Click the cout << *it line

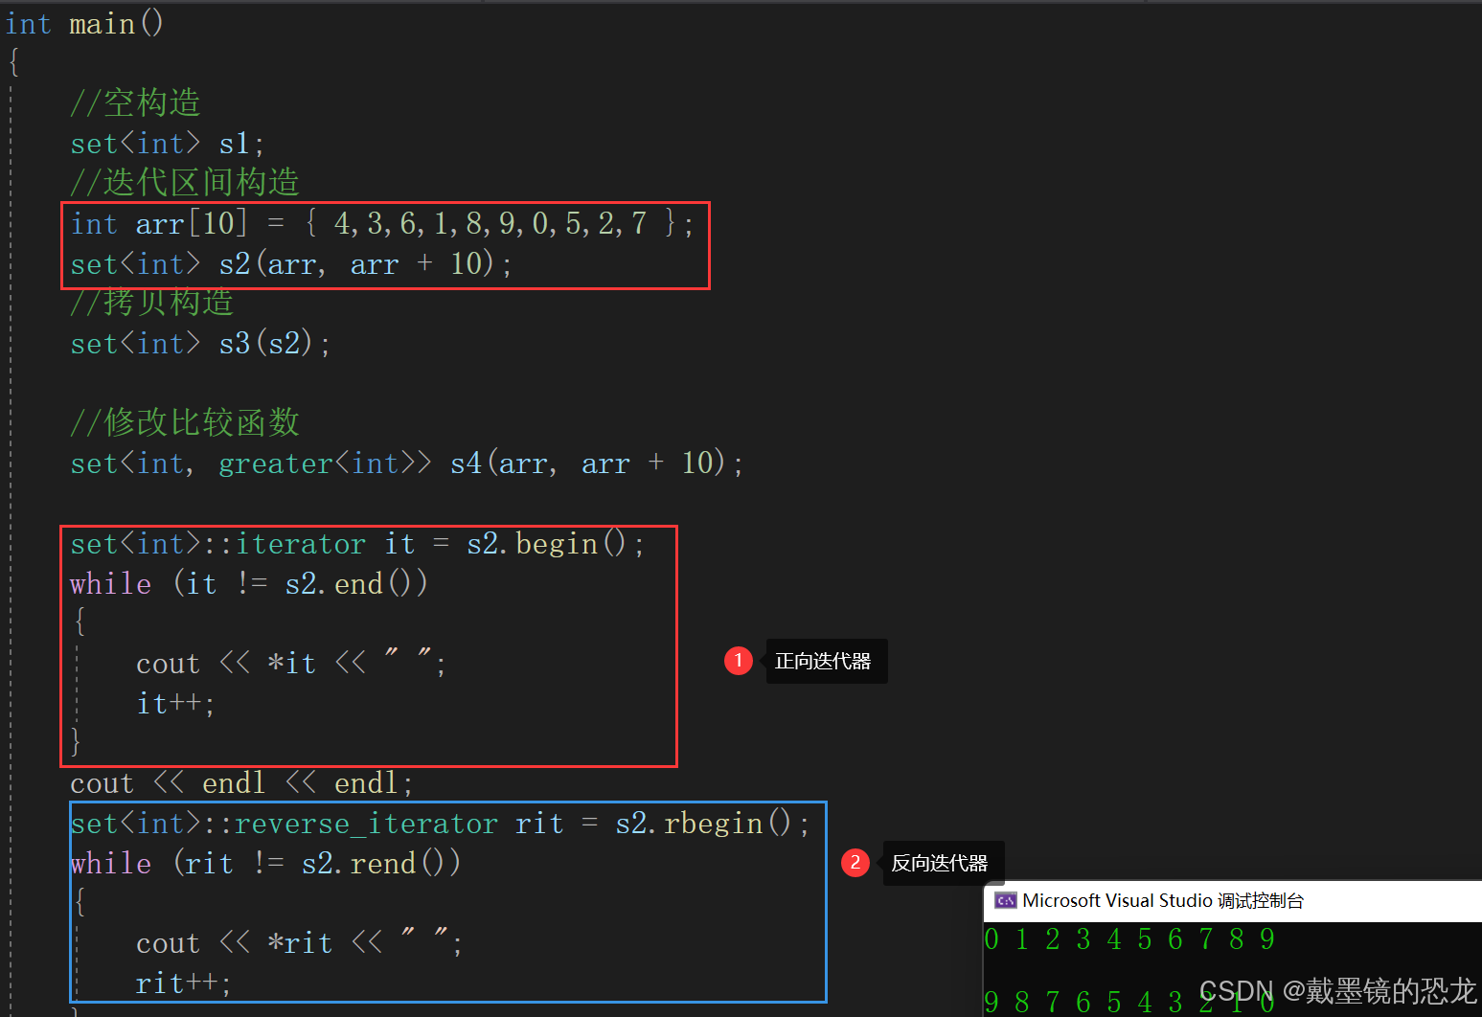(291, 663)
